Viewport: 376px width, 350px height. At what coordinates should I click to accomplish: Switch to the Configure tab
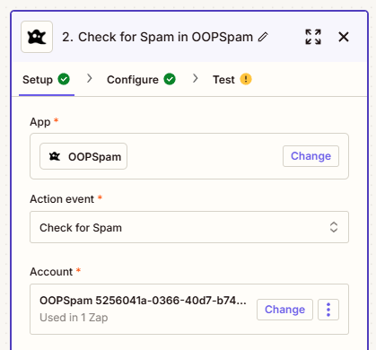tap(141, 80)
